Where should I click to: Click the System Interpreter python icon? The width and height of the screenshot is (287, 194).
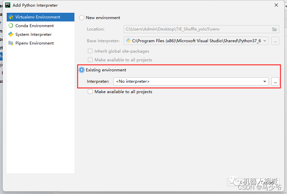coord(11,35)
